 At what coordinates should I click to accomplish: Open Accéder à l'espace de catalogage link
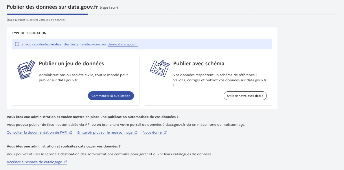coord(37,162)
